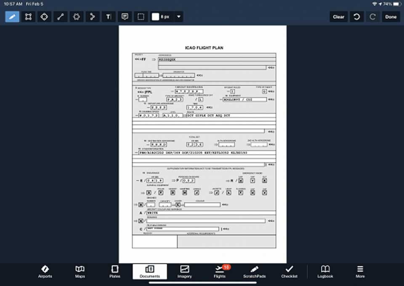Tap the Wi-Fi status icon
This screenshot has height=286, width=404.
pyautogui.click(x=375, y=4)
